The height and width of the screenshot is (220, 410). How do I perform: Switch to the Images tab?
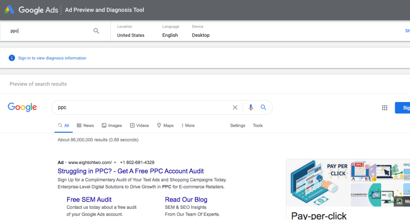(x=112, y=126)
